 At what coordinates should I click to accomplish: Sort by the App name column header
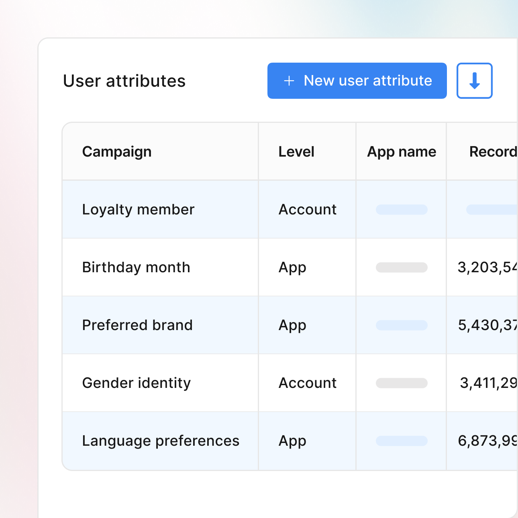tap(401, 151)
